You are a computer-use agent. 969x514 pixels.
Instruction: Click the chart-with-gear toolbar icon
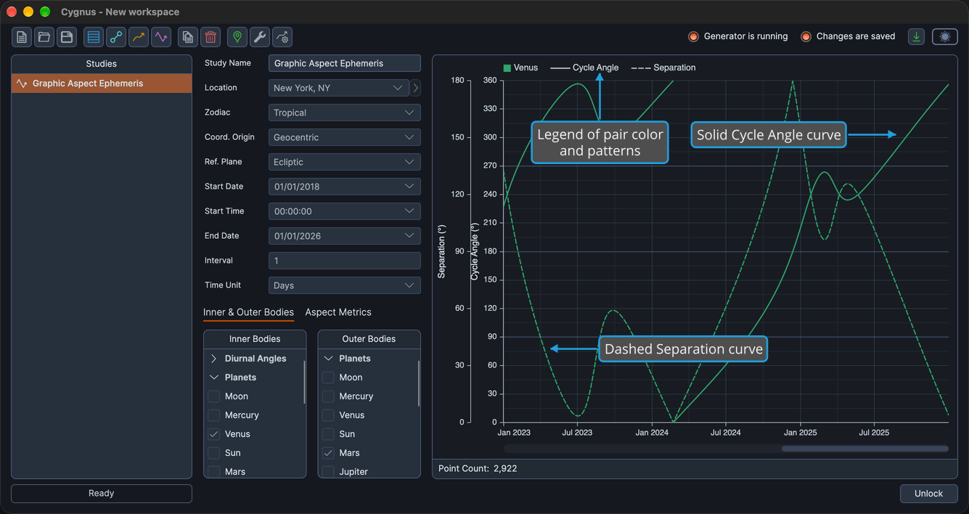click(282, 37)
